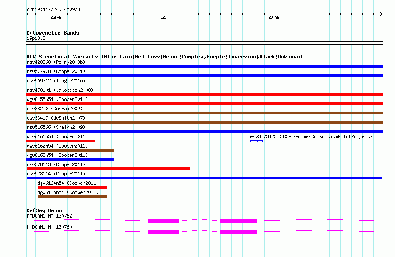Open the esv3373423 1000GenomesConsortiumPilotProject label
The image size is (395, 257).
pyautogui.click(x=311, y=136)
